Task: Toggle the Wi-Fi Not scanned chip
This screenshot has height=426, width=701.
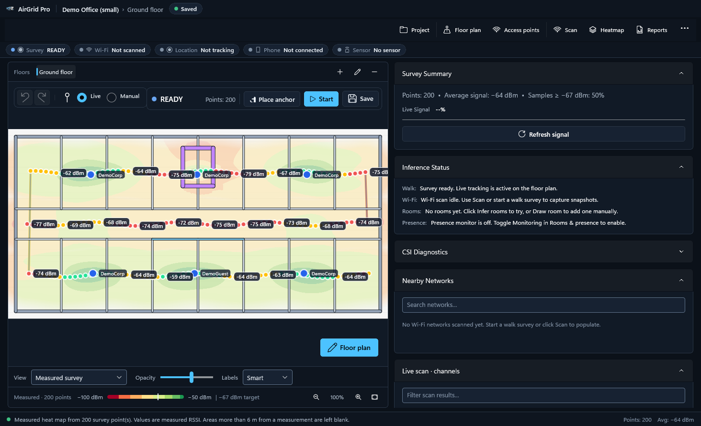Action: (113, 50)
